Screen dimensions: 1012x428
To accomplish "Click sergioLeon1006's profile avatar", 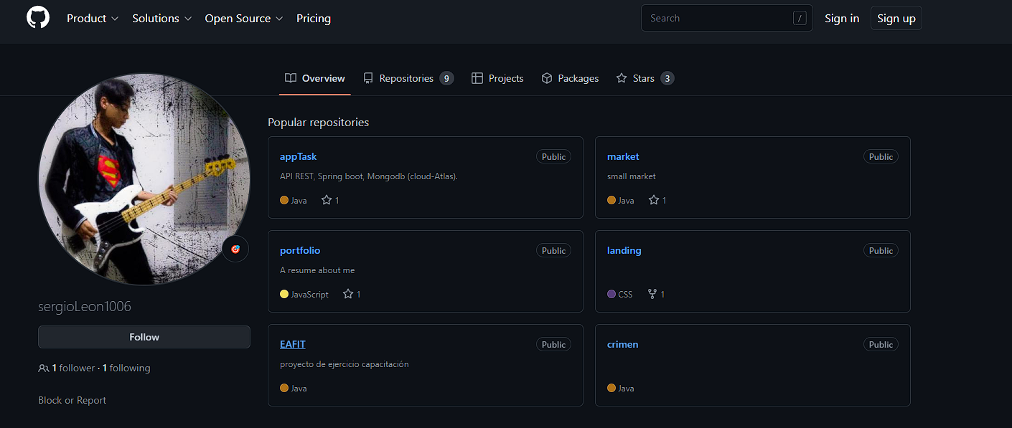I will pos(144,179).
